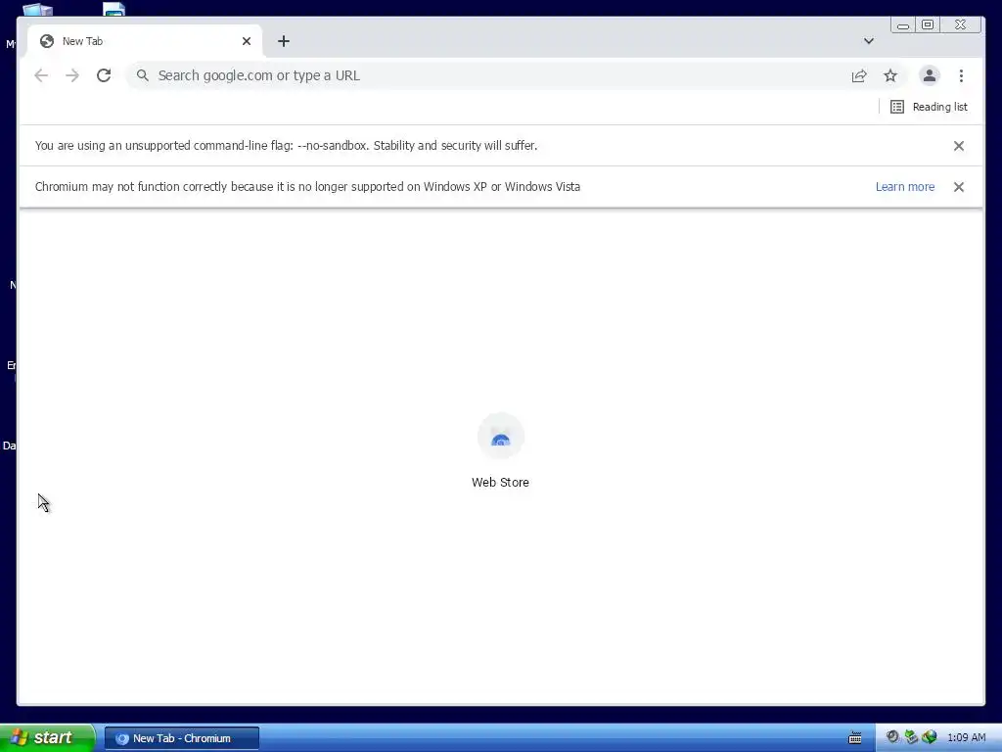
Task: Click the 1:09 AM clock
Action: pyautogui.click(x=966, y=738)
